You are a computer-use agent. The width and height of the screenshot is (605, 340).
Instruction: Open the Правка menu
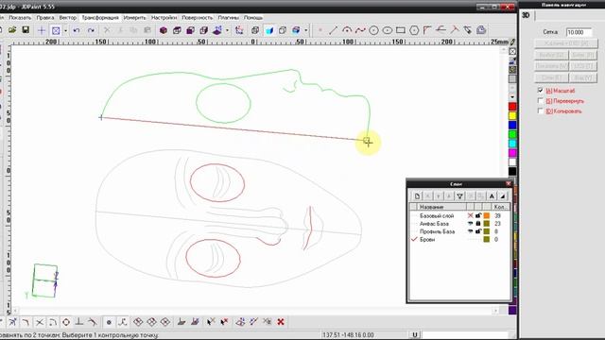45,18
